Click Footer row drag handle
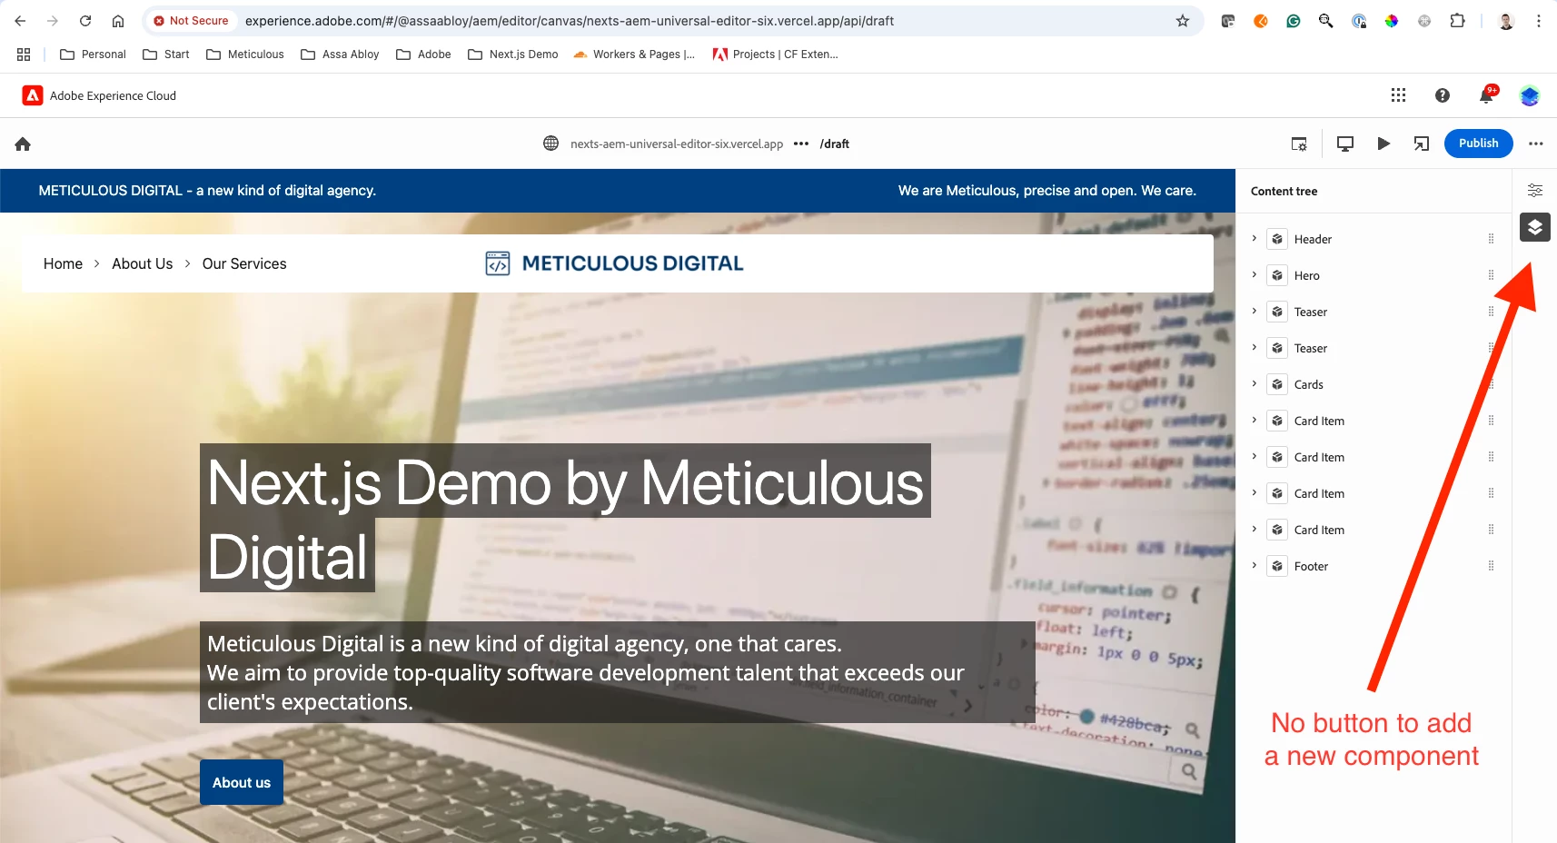The image size is (1557, 843). point(1491,566)
